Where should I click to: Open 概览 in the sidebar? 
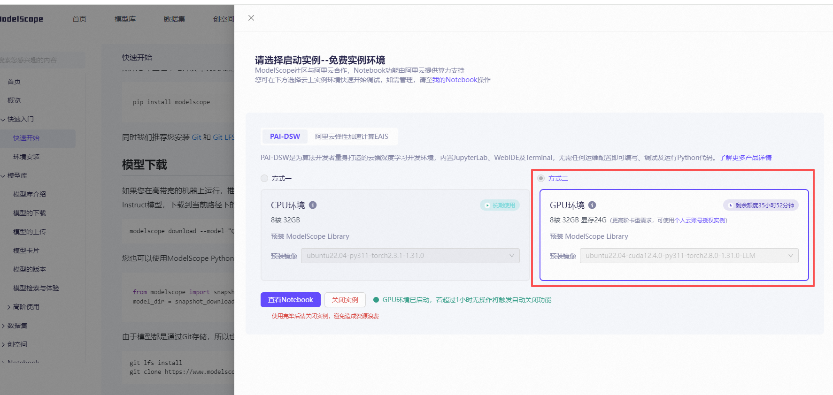click(14, 100)
